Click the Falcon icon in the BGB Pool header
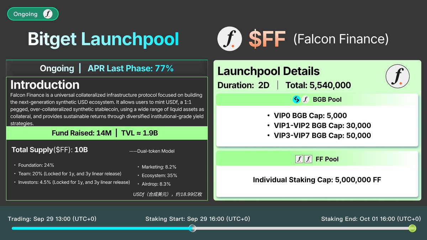This screenshot has height=240, width=427. click(305, 100)
